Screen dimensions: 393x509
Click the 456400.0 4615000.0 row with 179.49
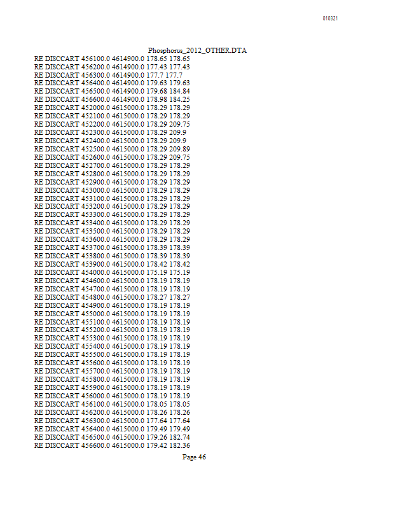112,429
